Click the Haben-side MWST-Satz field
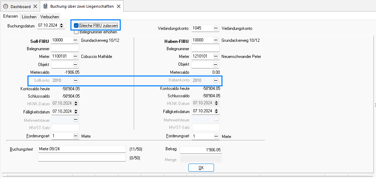This screenshot has height=178, width=376. point(206,127)
